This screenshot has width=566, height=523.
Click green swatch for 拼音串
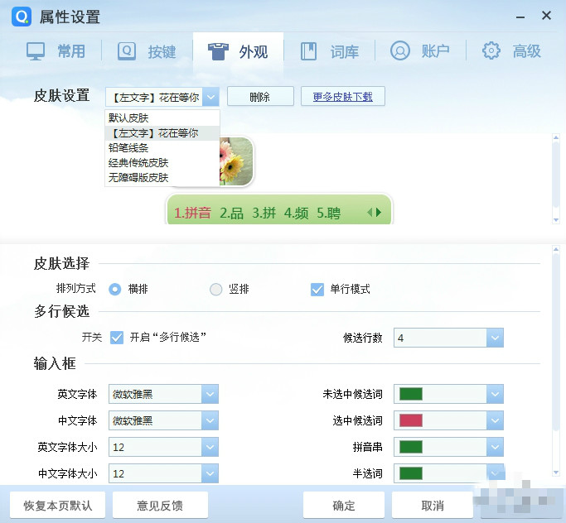click(411, 447)
